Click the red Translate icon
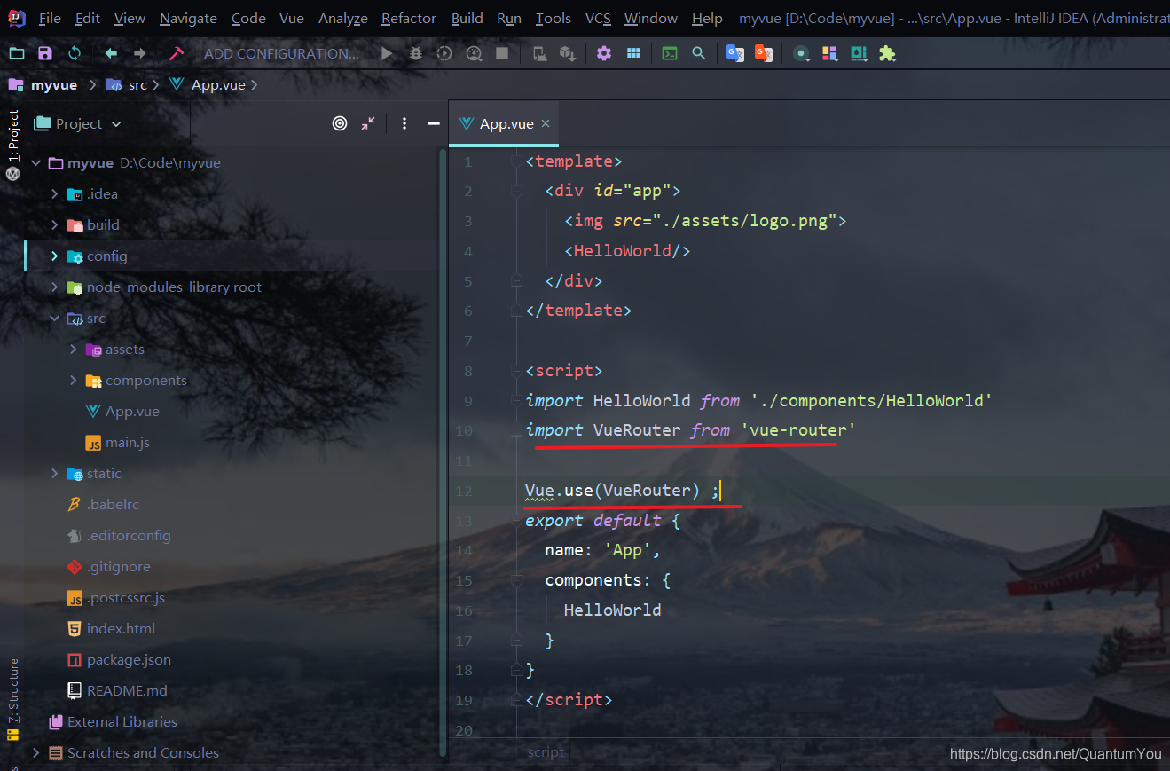 coord(763,53)
